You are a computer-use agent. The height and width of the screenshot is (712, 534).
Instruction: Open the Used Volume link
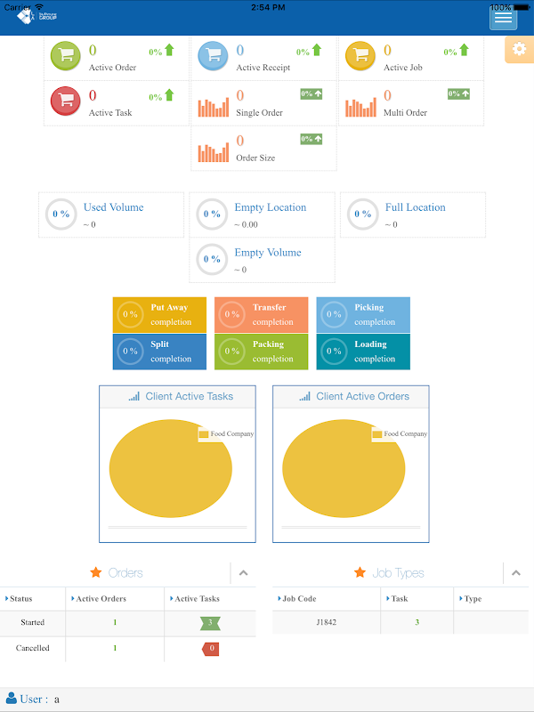114,207
